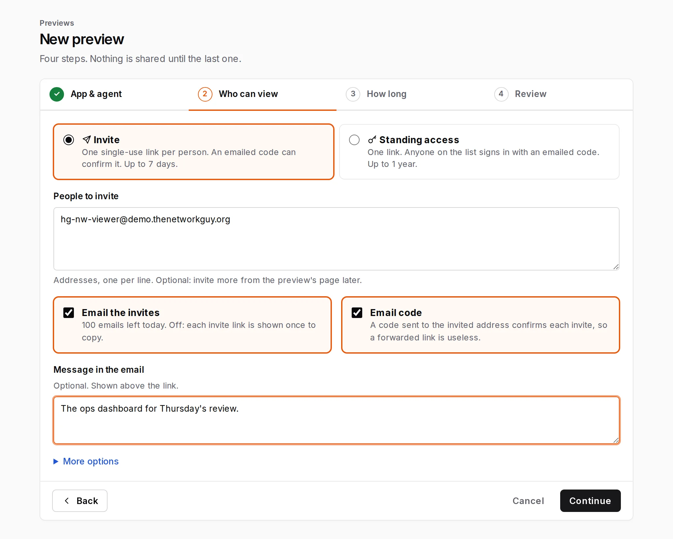
Task: Click into the Message in the email textarea
Action: (336, 420)
